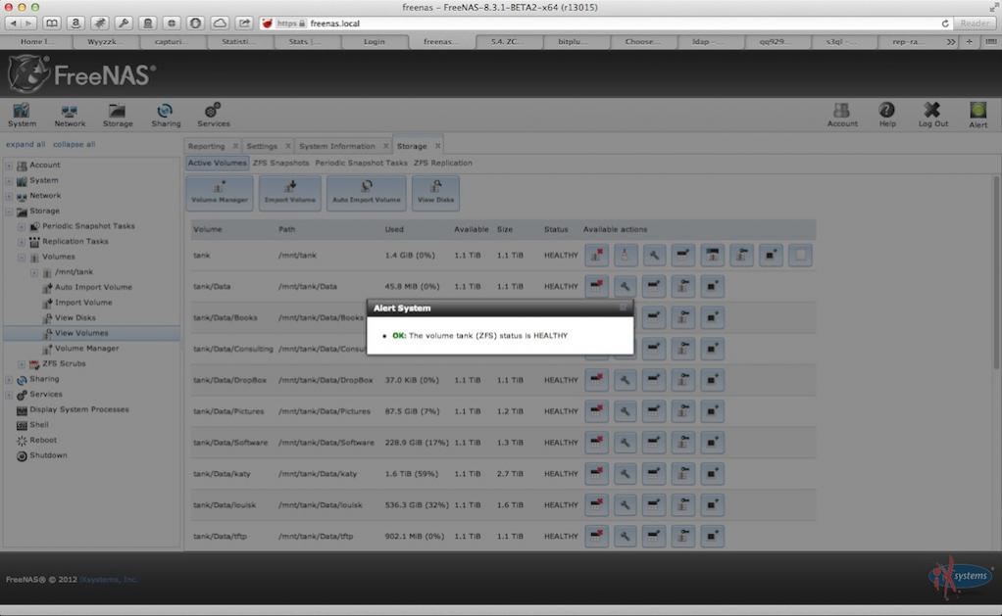Viewport: 1002px width, 616px height.
Task: Open the Help icon in the header
Action: [887, 115]
